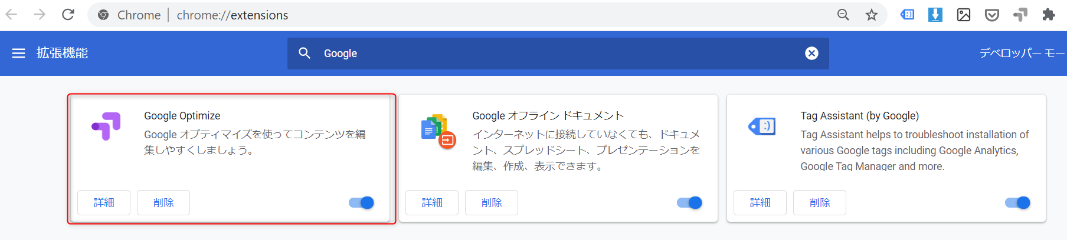The width and height of the screenshot is (1067, 240).
Task: Open the 拡張機能 hamburger main menu
Action: [19, 54]
